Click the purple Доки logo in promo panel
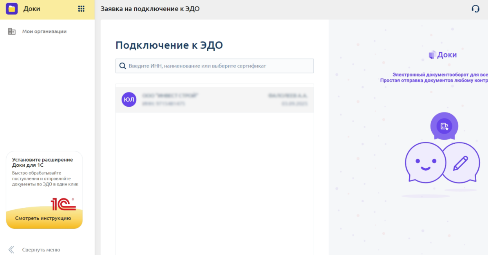488x255 pixels. click(x=443, y=55)
